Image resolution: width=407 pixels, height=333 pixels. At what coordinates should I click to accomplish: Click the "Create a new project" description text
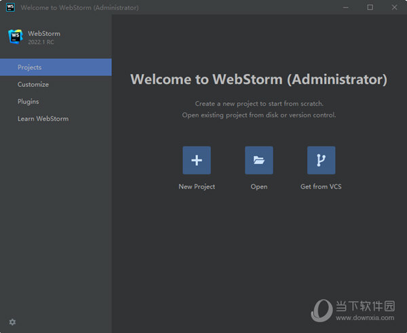pyautogui.click(x=259, y=104)
